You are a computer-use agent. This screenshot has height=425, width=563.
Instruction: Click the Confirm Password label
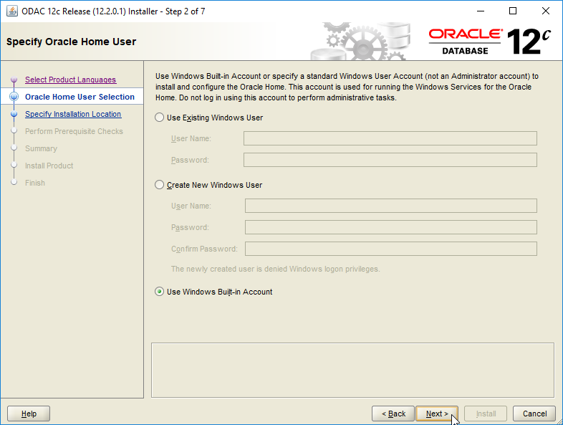(x=204, y=249)
